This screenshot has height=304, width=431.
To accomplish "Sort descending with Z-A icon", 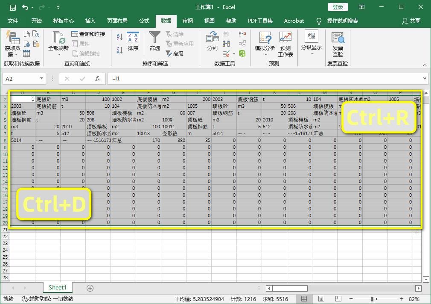I will [119, 50].
